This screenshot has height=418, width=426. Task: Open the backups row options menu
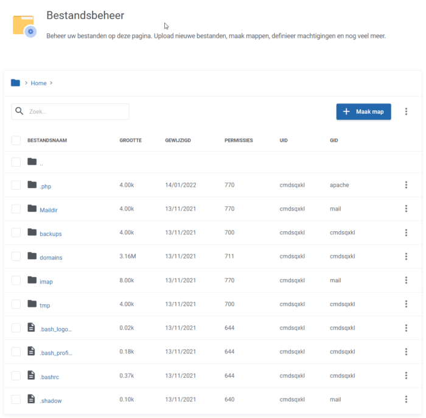tap(406, 232)
